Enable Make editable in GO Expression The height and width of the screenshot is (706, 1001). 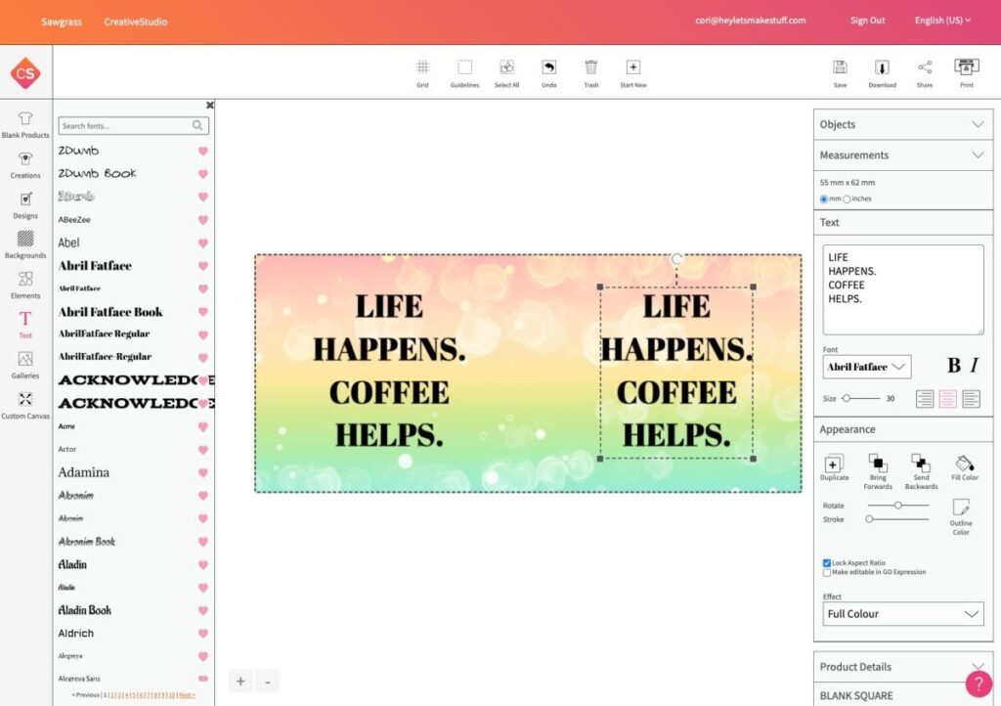pyautogui.click(x=827, y=573)
